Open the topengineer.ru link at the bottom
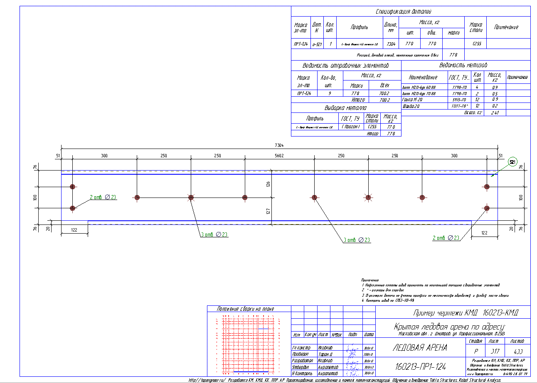 pos(207,380)
